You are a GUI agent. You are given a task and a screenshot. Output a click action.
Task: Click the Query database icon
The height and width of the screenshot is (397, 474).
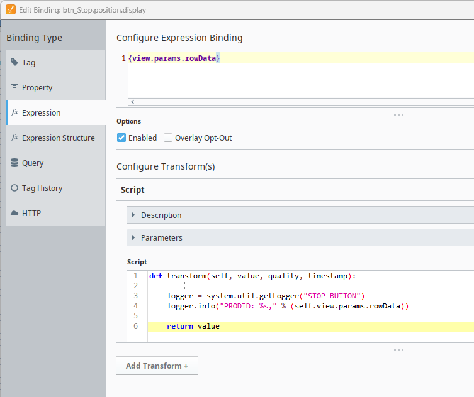click(15, 163)
